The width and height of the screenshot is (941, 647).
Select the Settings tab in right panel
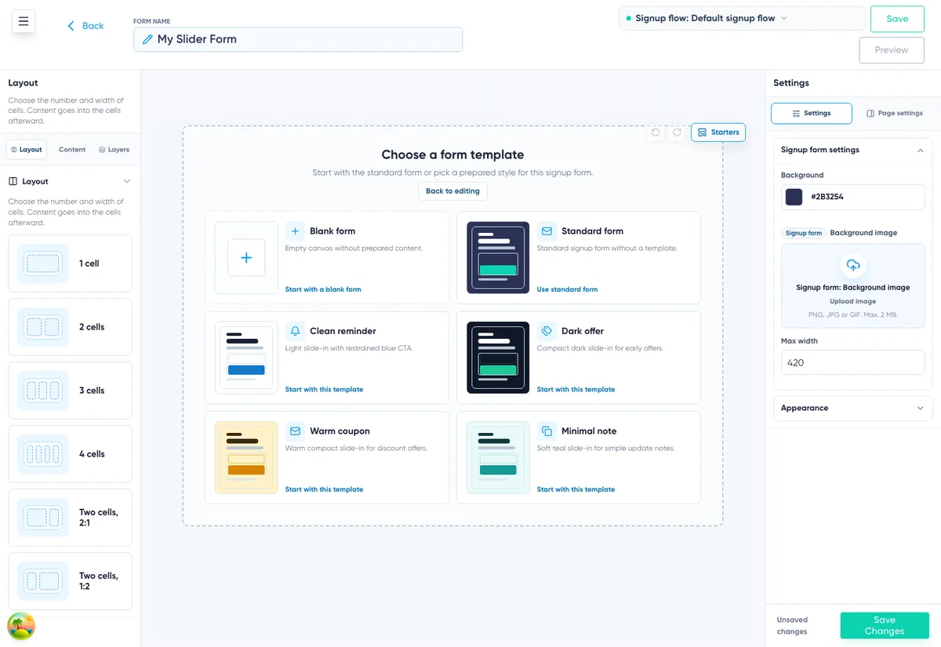click(x=812, y=113)
